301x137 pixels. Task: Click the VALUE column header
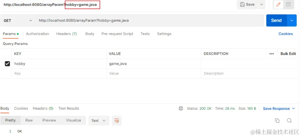coord(115,54)
